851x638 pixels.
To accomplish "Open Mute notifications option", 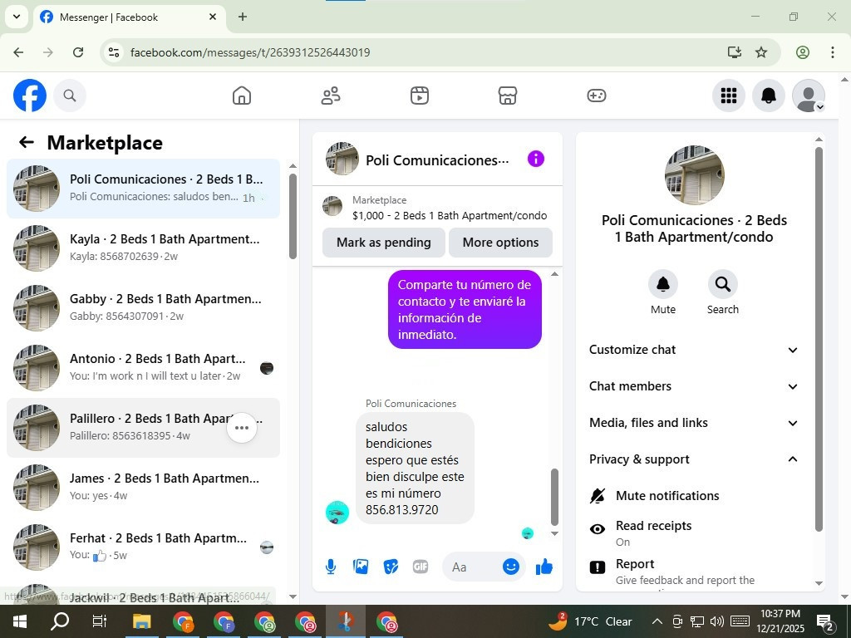I will pos(667,496).
